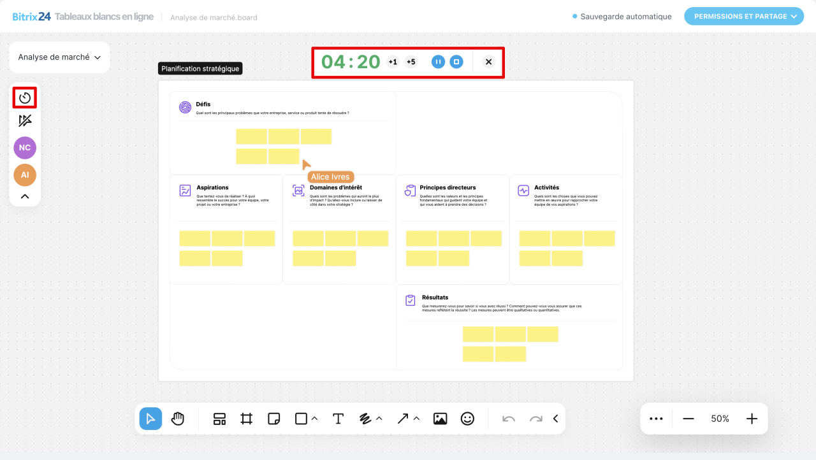Image resolution: width=816 pixels, height=460 pixels.
Task: Choose the frame tool
Action: pos(247,419)
